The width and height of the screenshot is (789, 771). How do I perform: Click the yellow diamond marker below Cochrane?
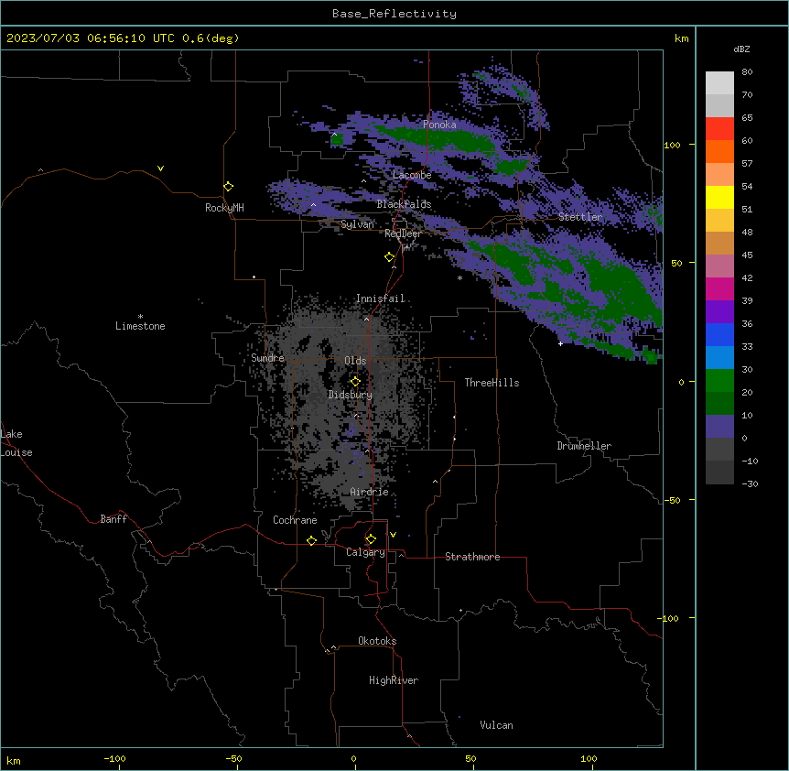[x=311, y=540]
